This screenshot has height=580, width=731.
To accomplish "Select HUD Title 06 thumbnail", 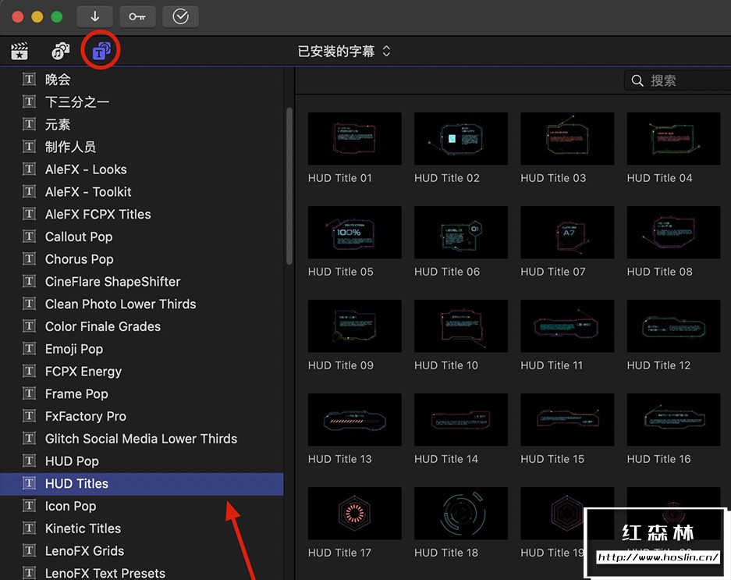I will [461, 233].
